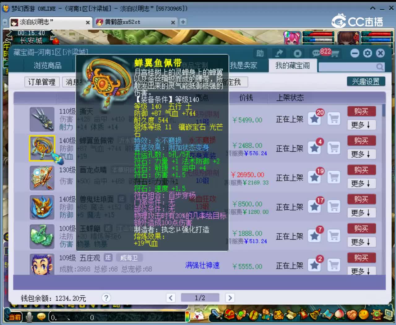Expand 更多 options for 1888 yuan item
This screenshot has height=325, width=396.
[361, 242]
